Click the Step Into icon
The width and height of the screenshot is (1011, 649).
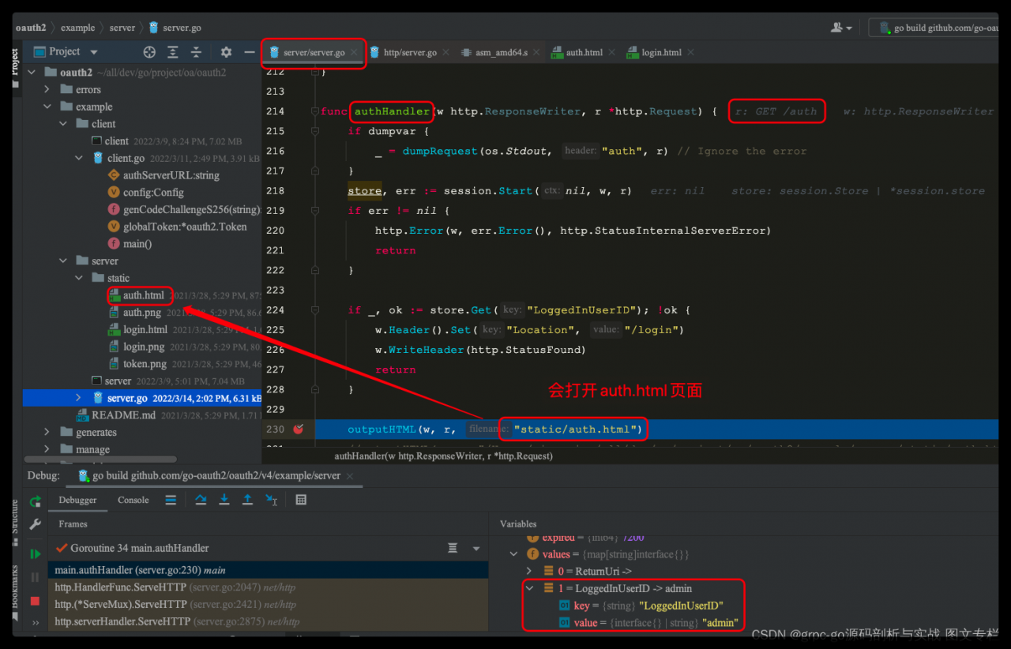(x=224, y=500)
